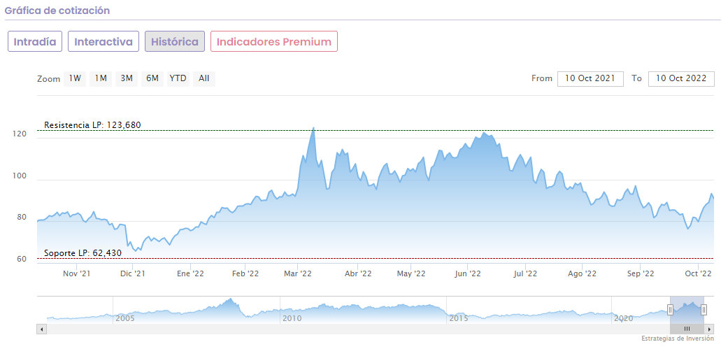This screenshot has width=728, height=349.
Task: Open the Interactiva chart tab
Action: pyautogui.click(x=104, y=41)
